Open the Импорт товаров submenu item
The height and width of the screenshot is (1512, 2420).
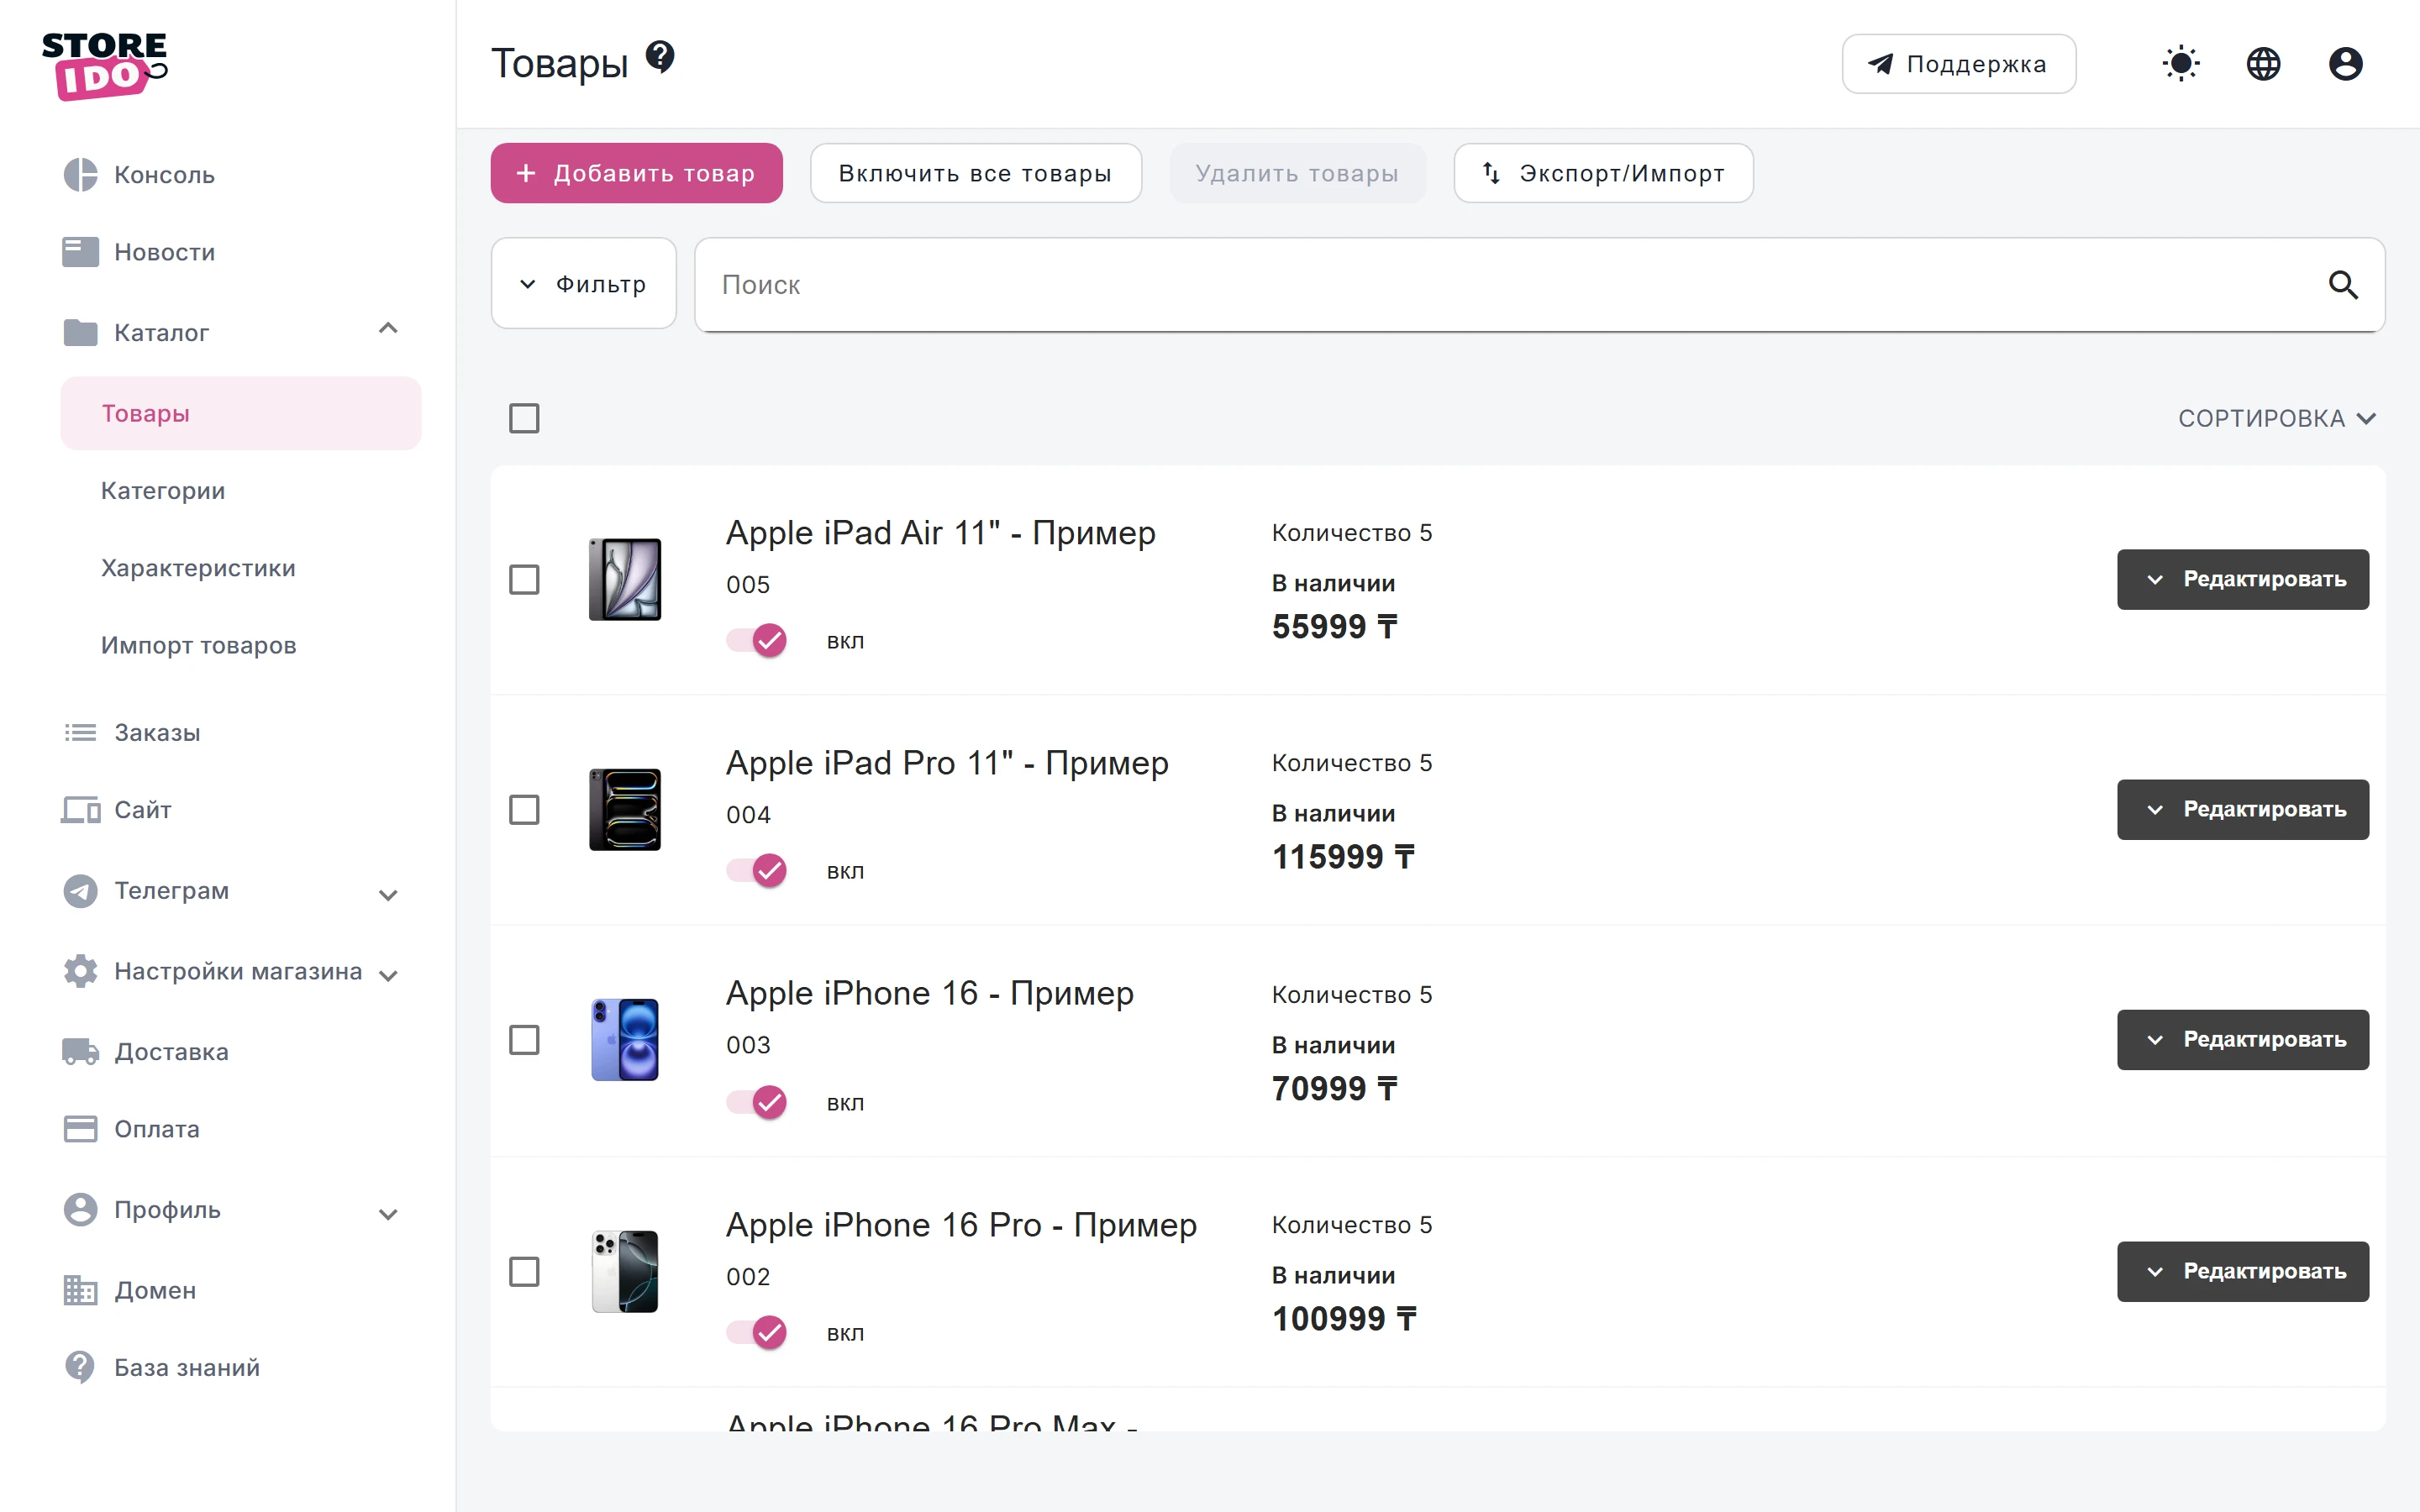tap(199, 645)
